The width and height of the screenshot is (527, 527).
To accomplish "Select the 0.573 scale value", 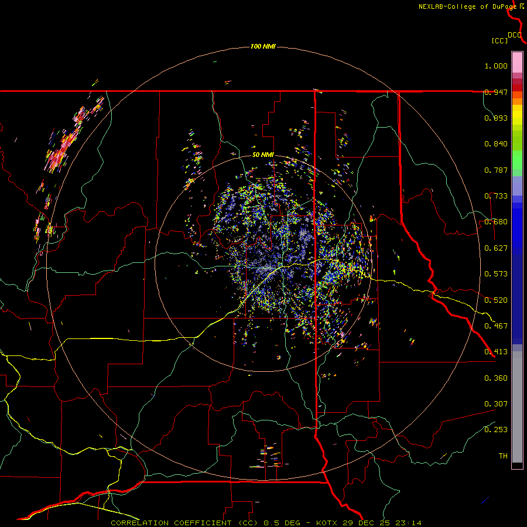I will pyautogui.click(x=496, y=274).
